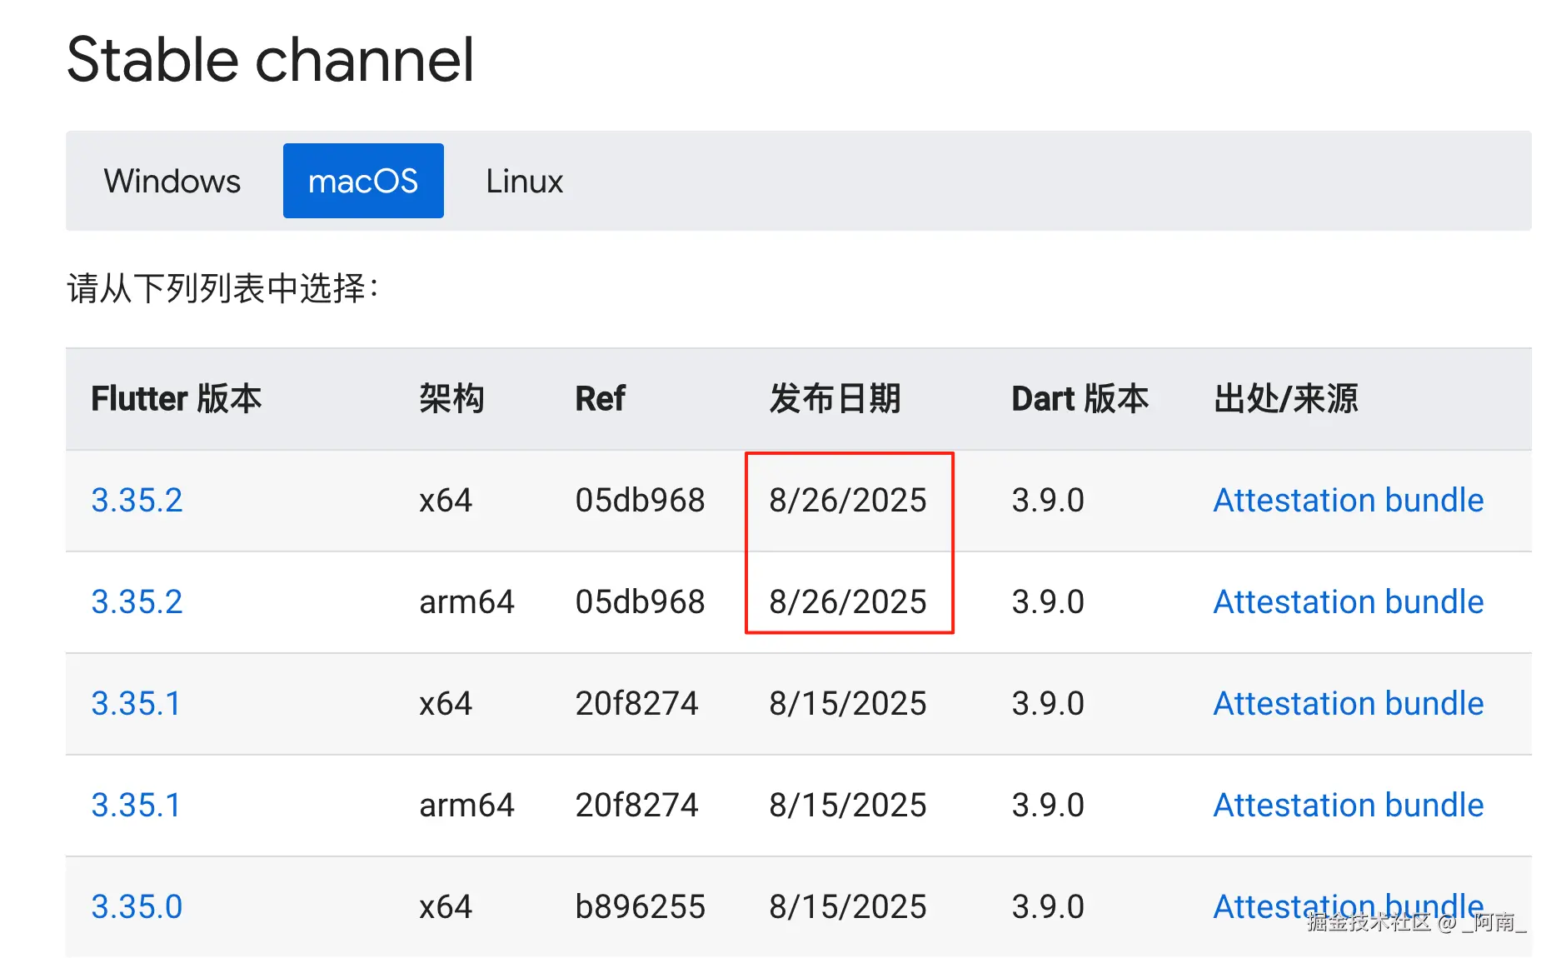The height and width of the screenshot is (958, 1551).
Task: Click Attestation bundle for 3.35.2 arm64
Action: [1348, 601]
